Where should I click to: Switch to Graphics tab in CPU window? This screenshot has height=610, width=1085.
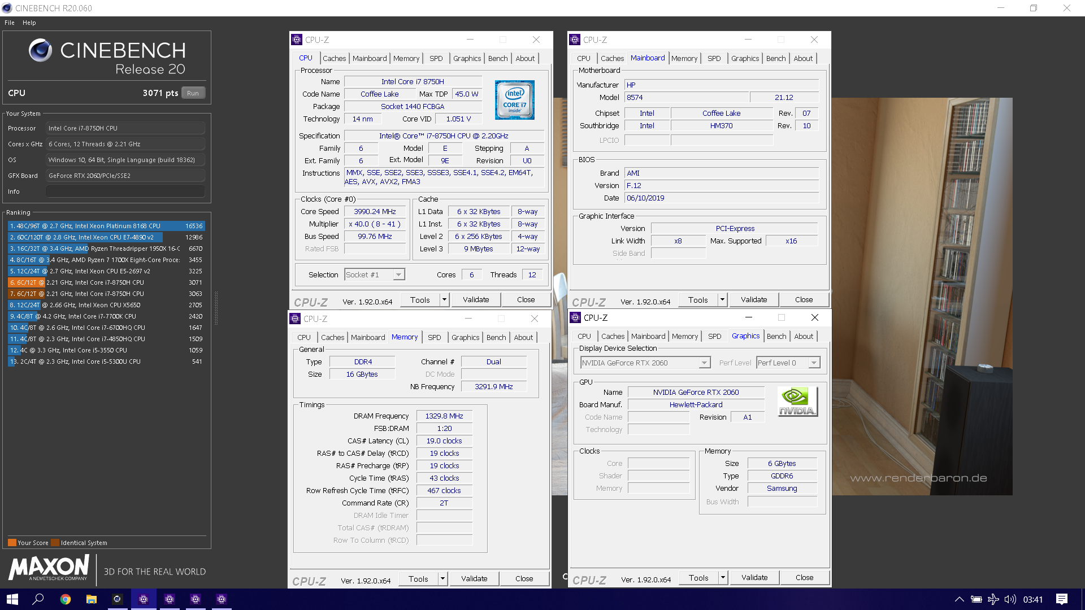point(467,58)
